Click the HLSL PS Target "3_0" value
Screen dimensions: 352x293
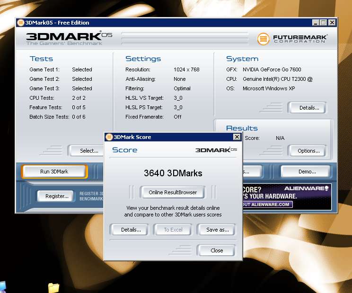point(178,107)
